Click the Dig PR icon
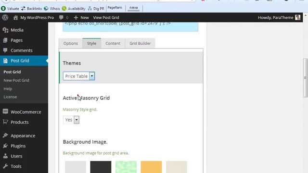 click(90, 9)
